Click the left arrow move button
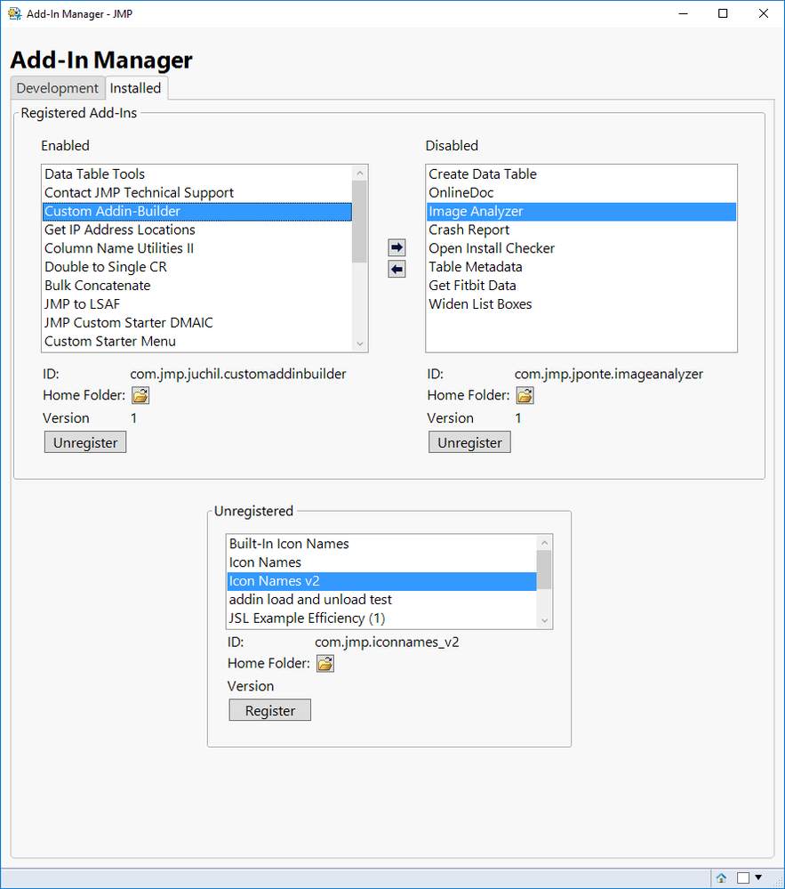 [x=397, y=270]
